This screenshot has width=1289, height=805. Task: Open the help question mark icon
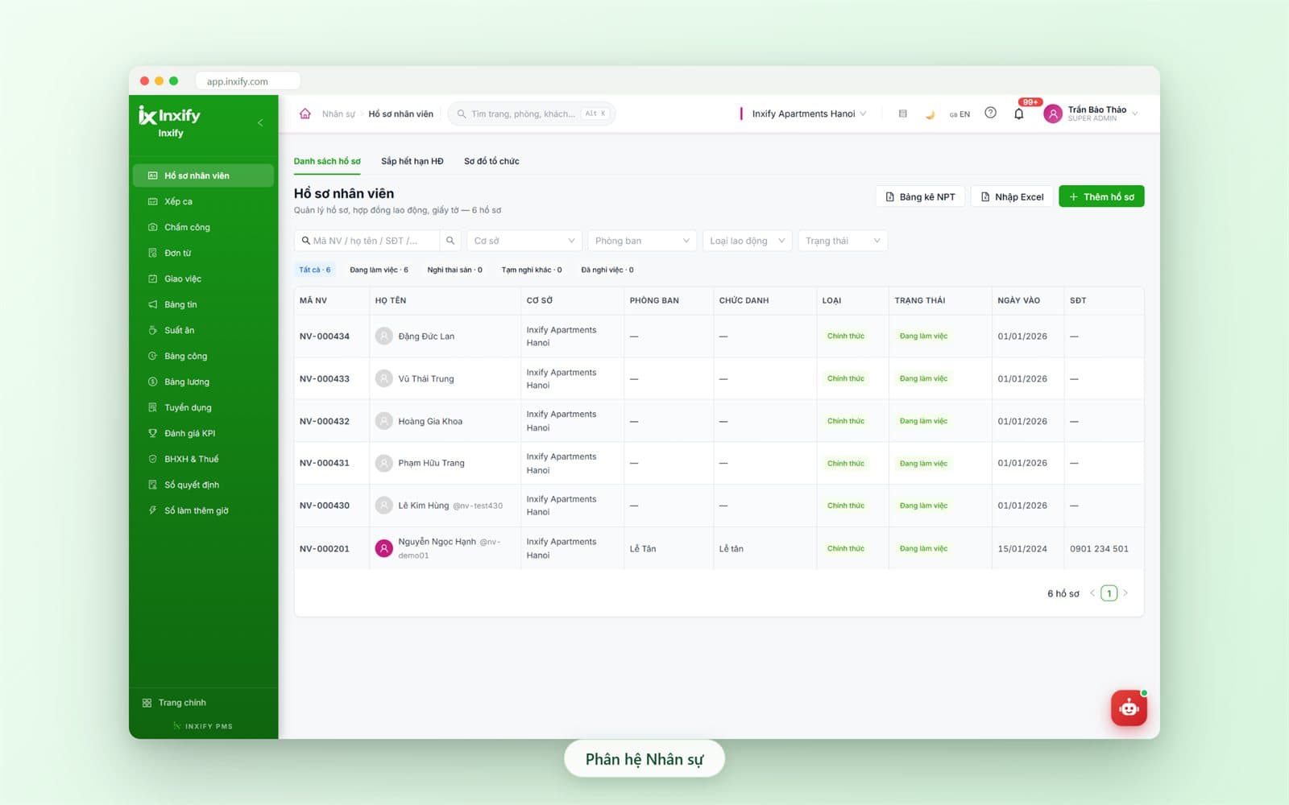pyautogui.click(x=990, y=113)
